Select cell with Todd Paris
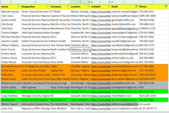 tap(11, 29)
